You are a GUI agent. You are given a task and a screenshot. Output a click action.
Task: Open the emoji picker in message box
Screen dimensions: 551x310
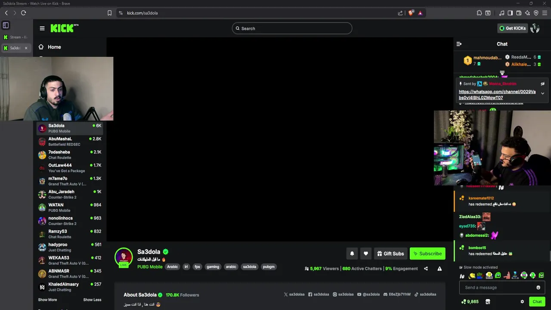pos(538,288)
